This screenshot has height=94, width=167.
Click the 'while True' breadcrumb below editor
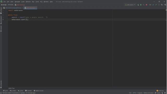[11, 88]
